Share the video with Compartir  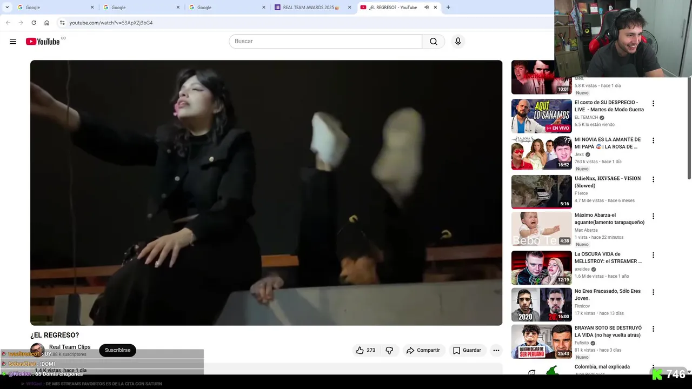pyautogui.click(x=423, y=350)
